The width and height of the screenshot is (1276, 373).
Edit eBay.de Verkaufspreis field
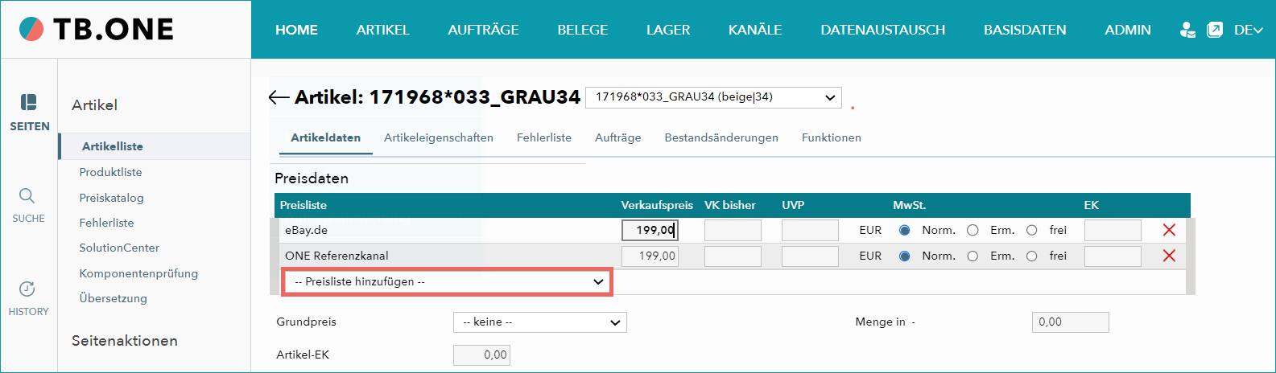coord(650,231)
